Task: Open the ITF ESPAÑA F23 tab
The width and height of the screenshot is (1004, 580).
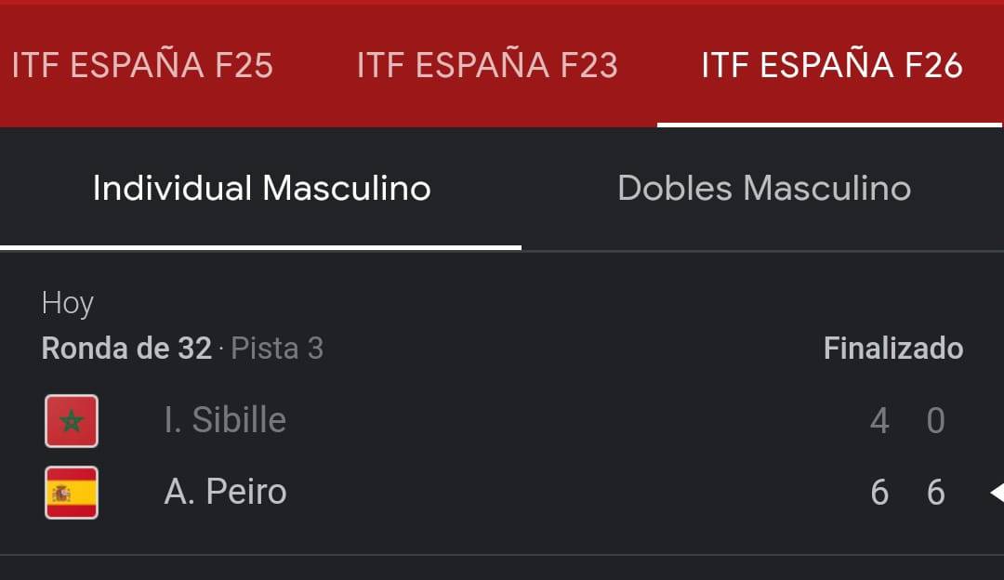Action: [x=487, y=65]
